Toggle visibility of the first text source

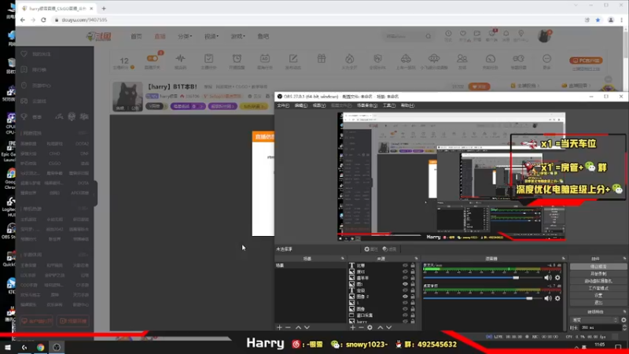[x=405, y=266]
